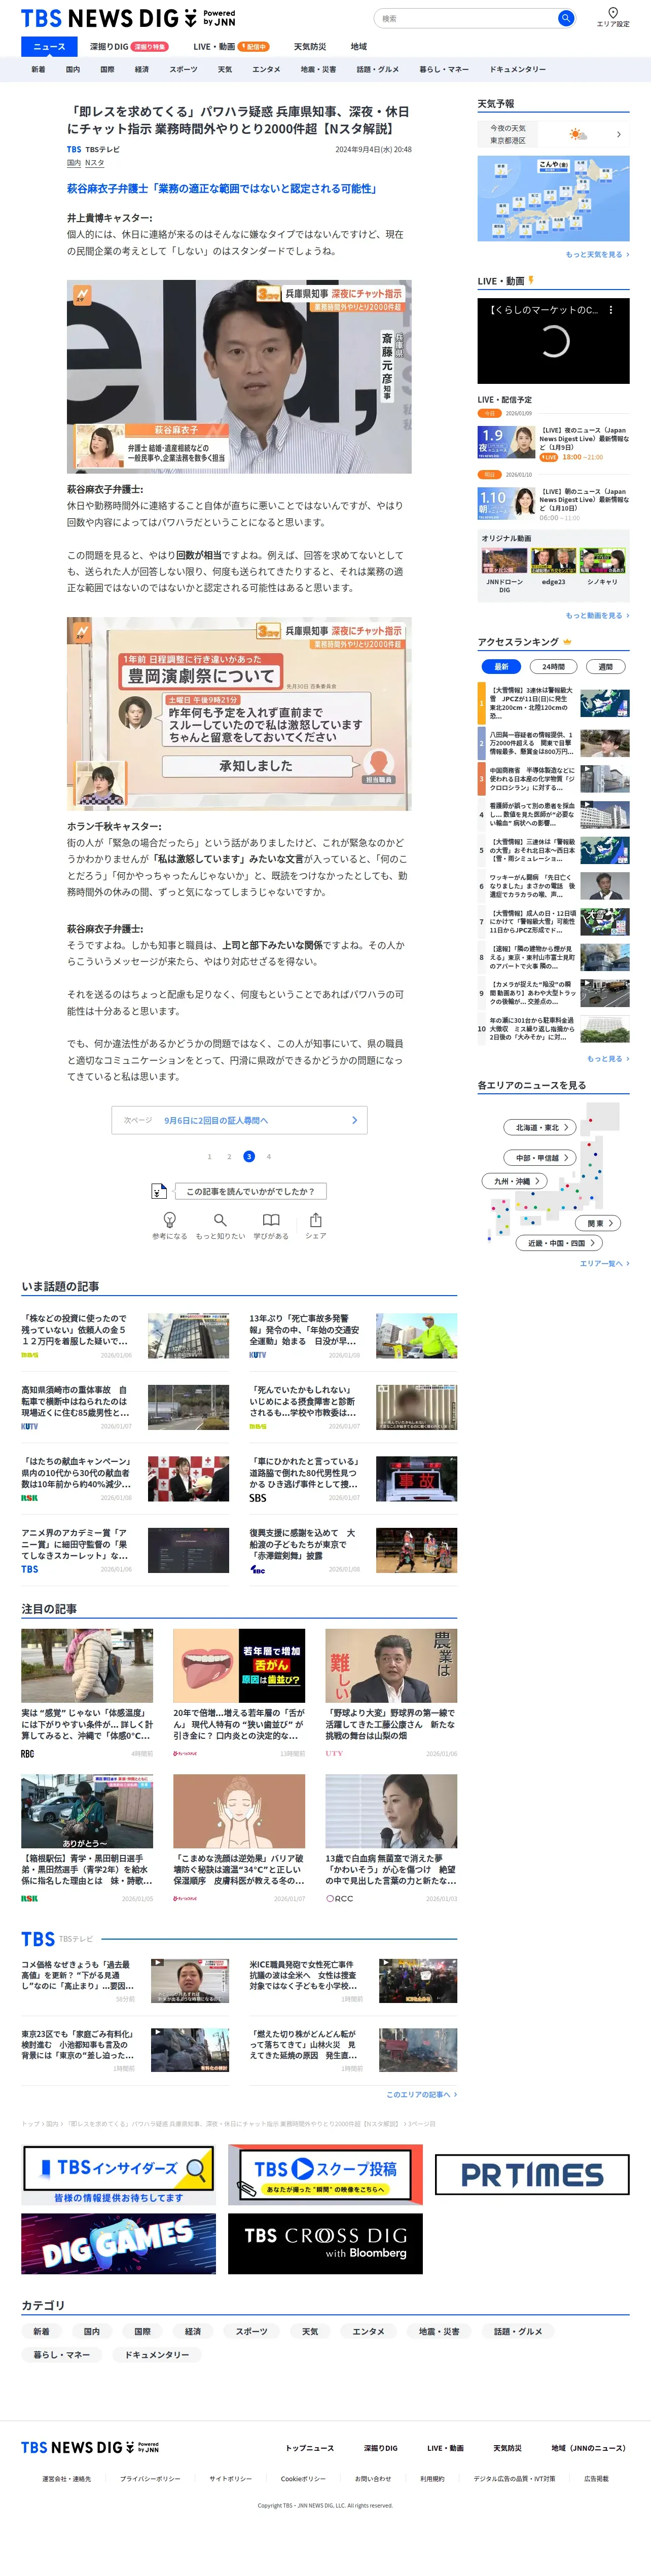
Task: Click the 学びがある book icon
Action: (x=271, y=1220)
